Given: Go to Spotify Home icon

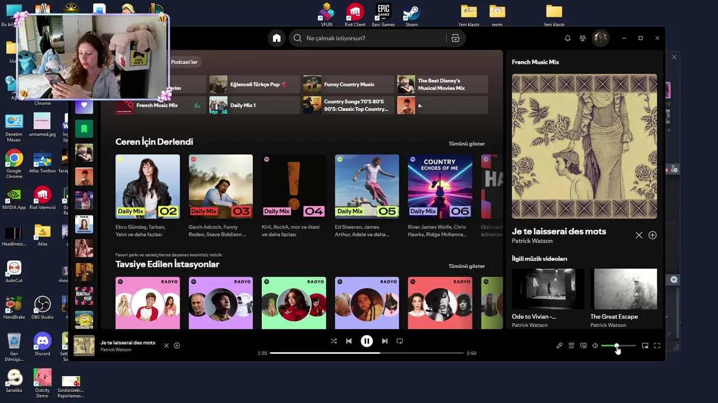Looking at the screenshot, I should click(x=277, y=38).
